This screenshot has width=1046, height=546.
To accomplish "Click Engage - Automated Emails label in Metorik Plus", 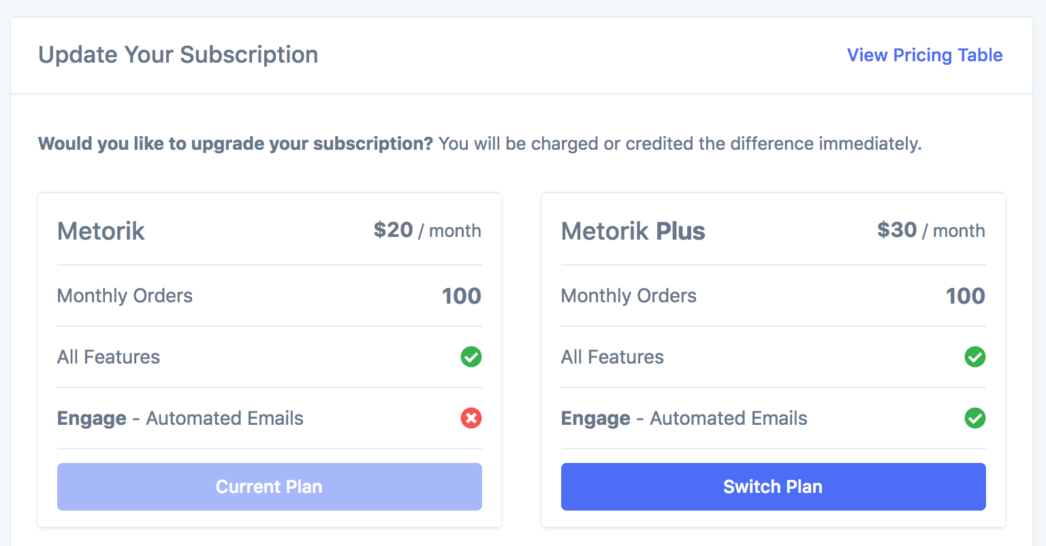I will (x=684, y=419).
